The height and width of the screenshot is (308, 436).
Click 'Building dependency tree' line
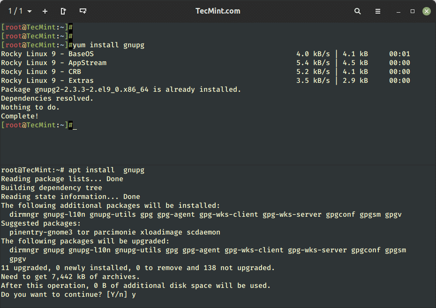52,188
